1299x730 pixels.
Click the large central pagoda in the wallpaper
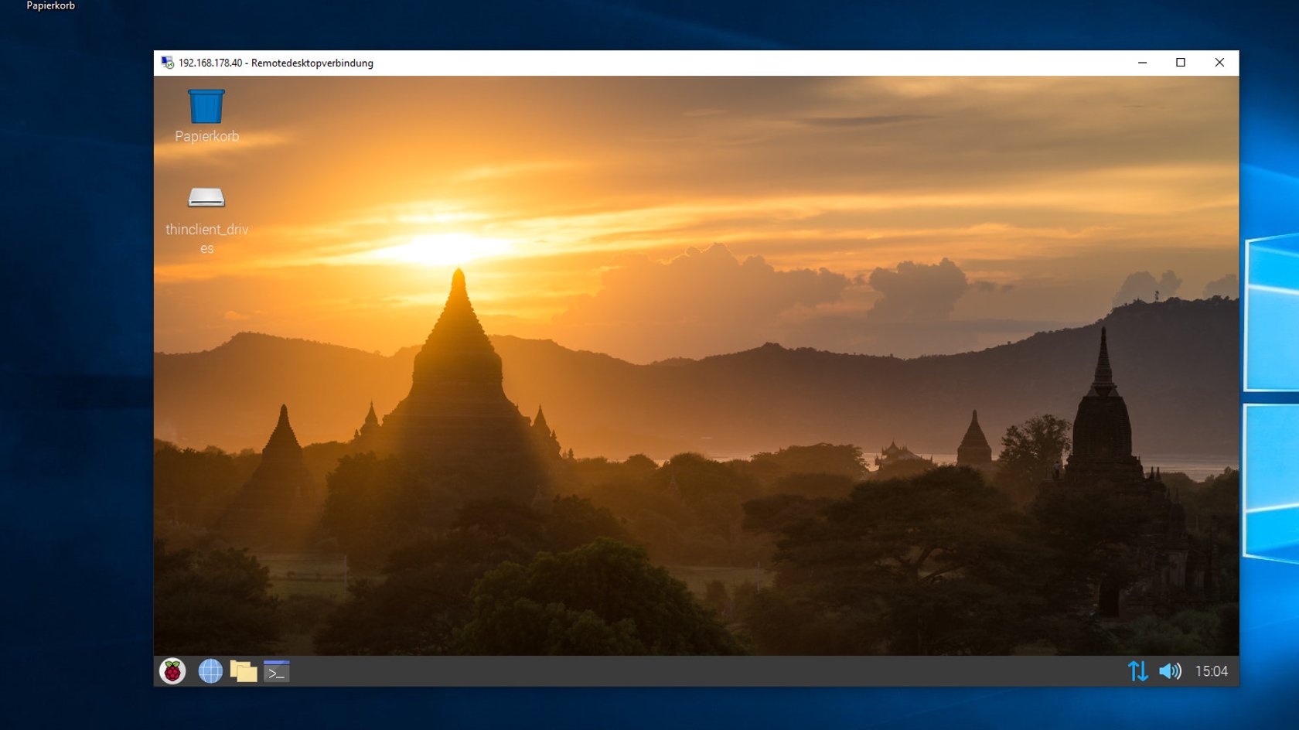pos(459,371)
